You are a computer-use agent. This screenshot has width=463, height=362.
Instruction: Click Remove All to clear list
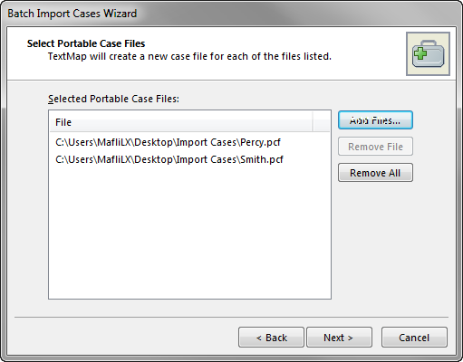pos(375,173)
